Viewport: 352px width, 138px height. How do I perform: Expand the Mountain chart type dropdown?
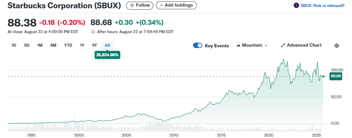(x=266, y=45)
